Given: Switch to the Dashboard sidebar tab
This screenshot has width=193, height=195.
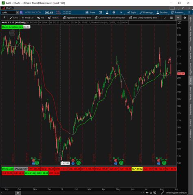Looking at the screenshot, I should [191, 109].
